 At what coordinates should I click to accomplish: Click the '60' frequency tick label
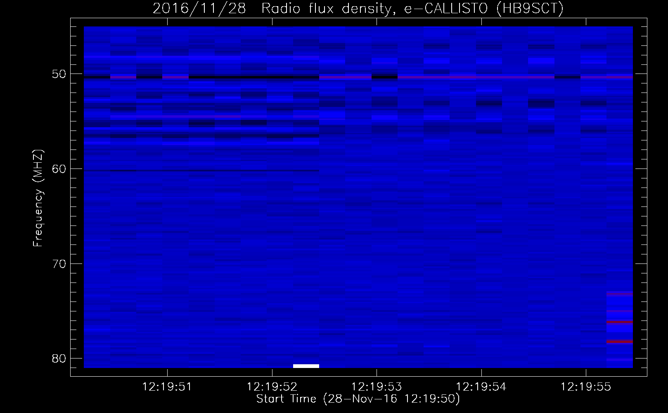tap(59, 169)
